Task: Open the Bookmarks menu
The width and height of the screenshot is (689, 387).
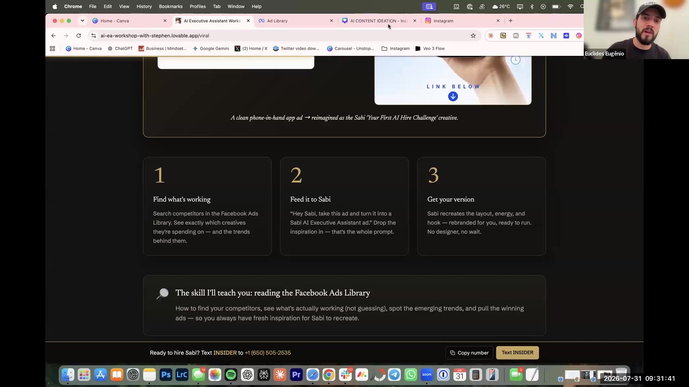Action: [170, 7]
